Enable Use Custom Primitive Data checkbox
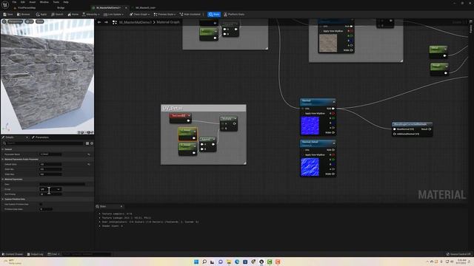This screenshot has height=266, width=474. coord(41,204)
